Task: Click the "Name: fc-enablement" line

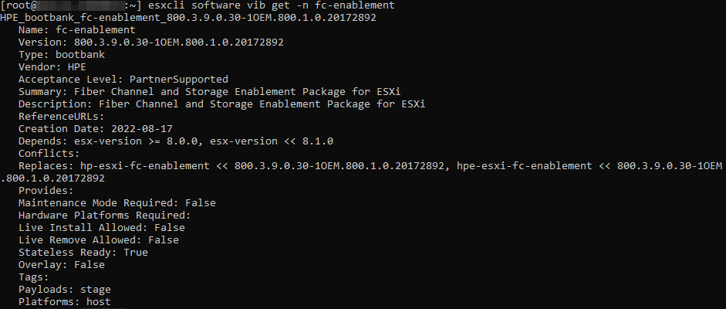Action: pos(76,29)
